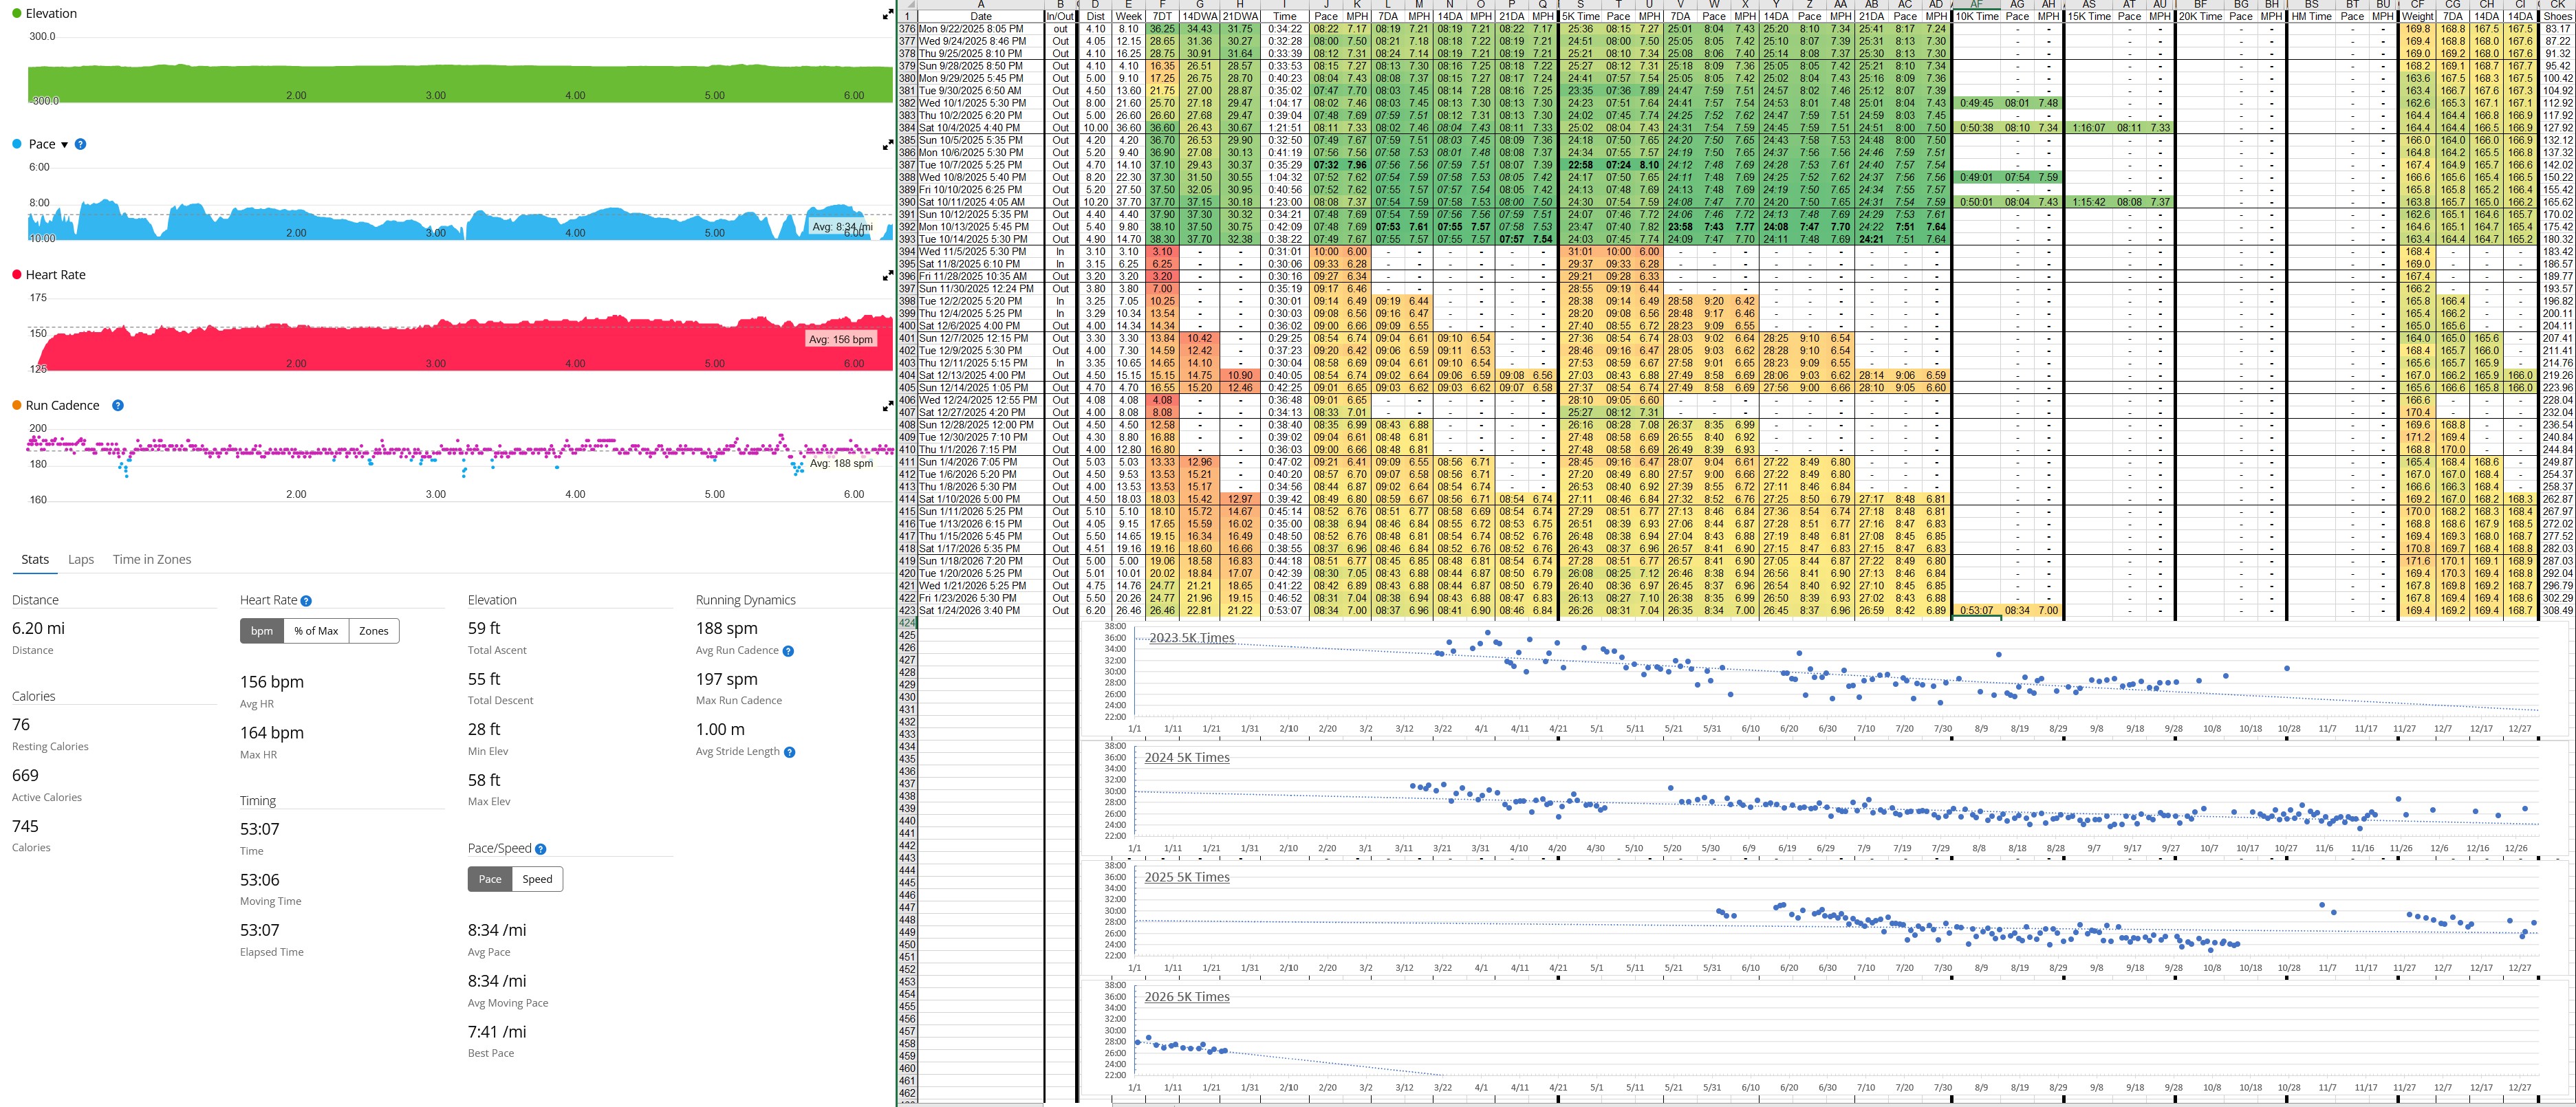The image size is (2576, 1107).
Task: Expand the Elevation chart to fullscreen
Action: [887, 14]
